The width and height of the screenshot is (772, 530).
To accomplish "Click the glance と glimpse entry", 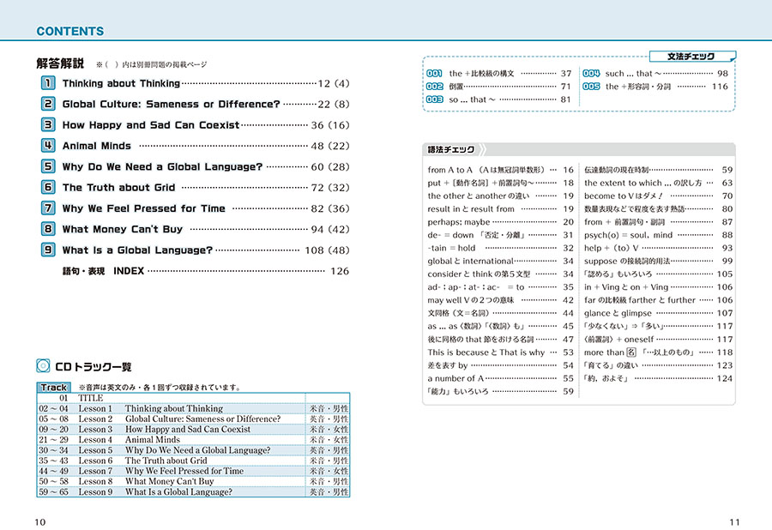I will pyautogui.click(x=618, y=313).
